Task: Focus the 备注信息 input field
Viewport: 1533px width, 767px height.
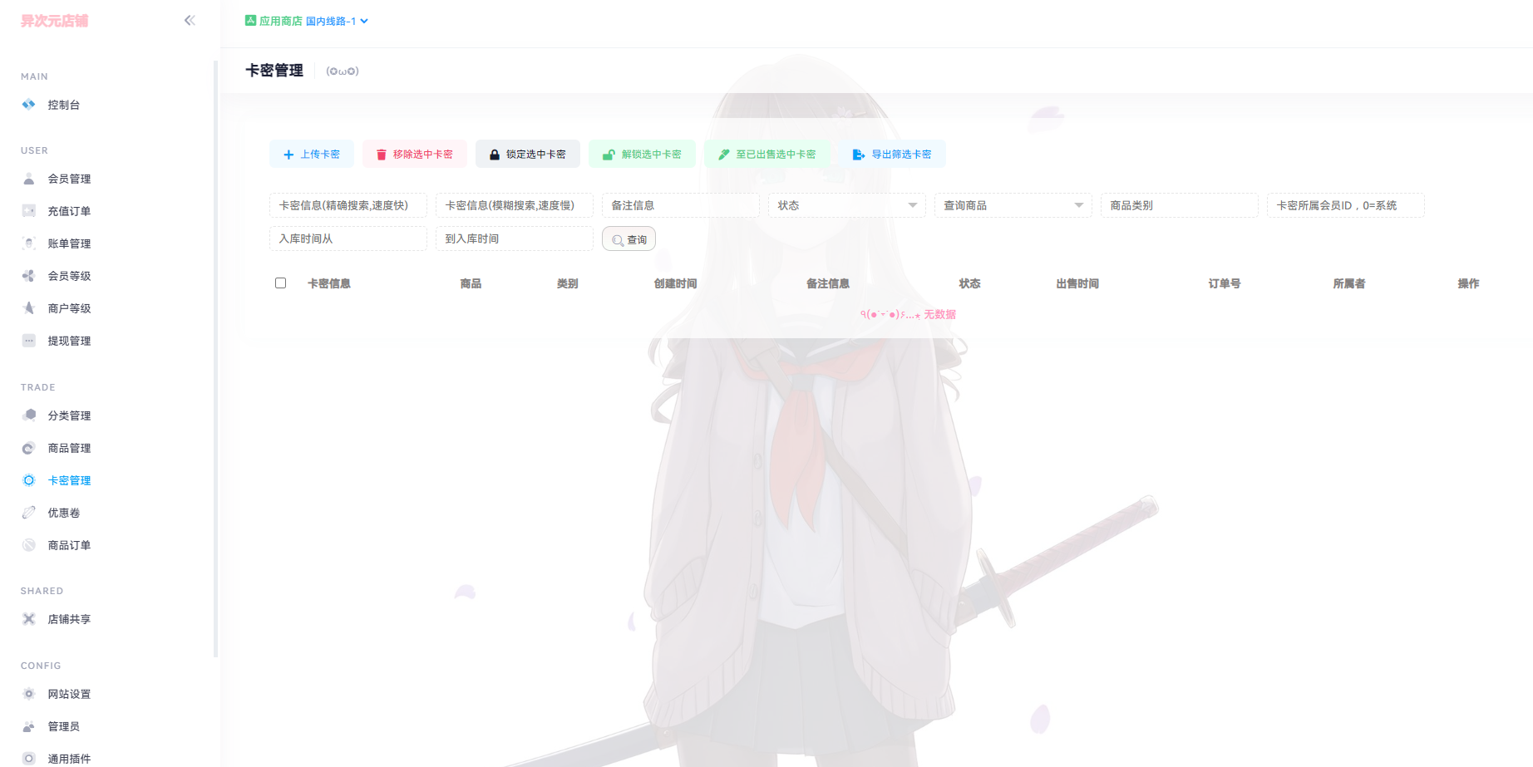Action: click(680, 205)
